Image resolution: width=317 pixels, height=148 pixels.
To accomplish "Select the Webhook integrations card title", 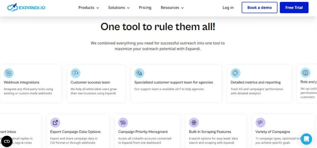I will pos(22,82).
